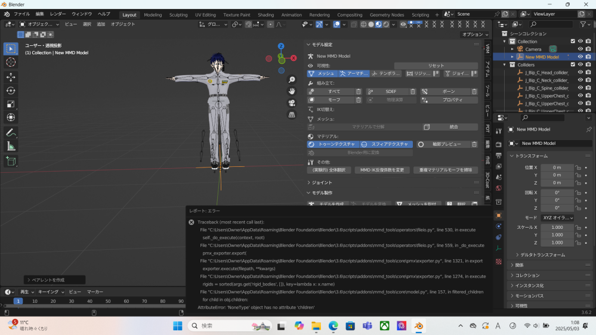This screenshot has height=335, width=596.
Task: Toggle メッシュ visibility button
Action: pyautogui.click(x=322, y=74)
